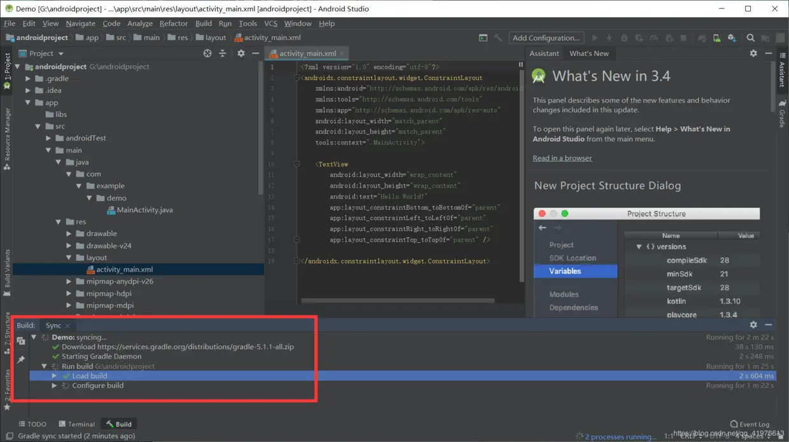Close the Sync tab in Build panel
Viewport: 789px width, 442px height.
click(67, 326)
